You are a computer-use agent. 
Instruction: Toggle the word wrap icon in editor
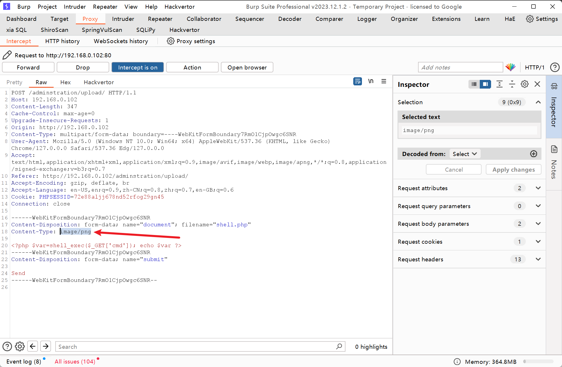pos(358,81)
